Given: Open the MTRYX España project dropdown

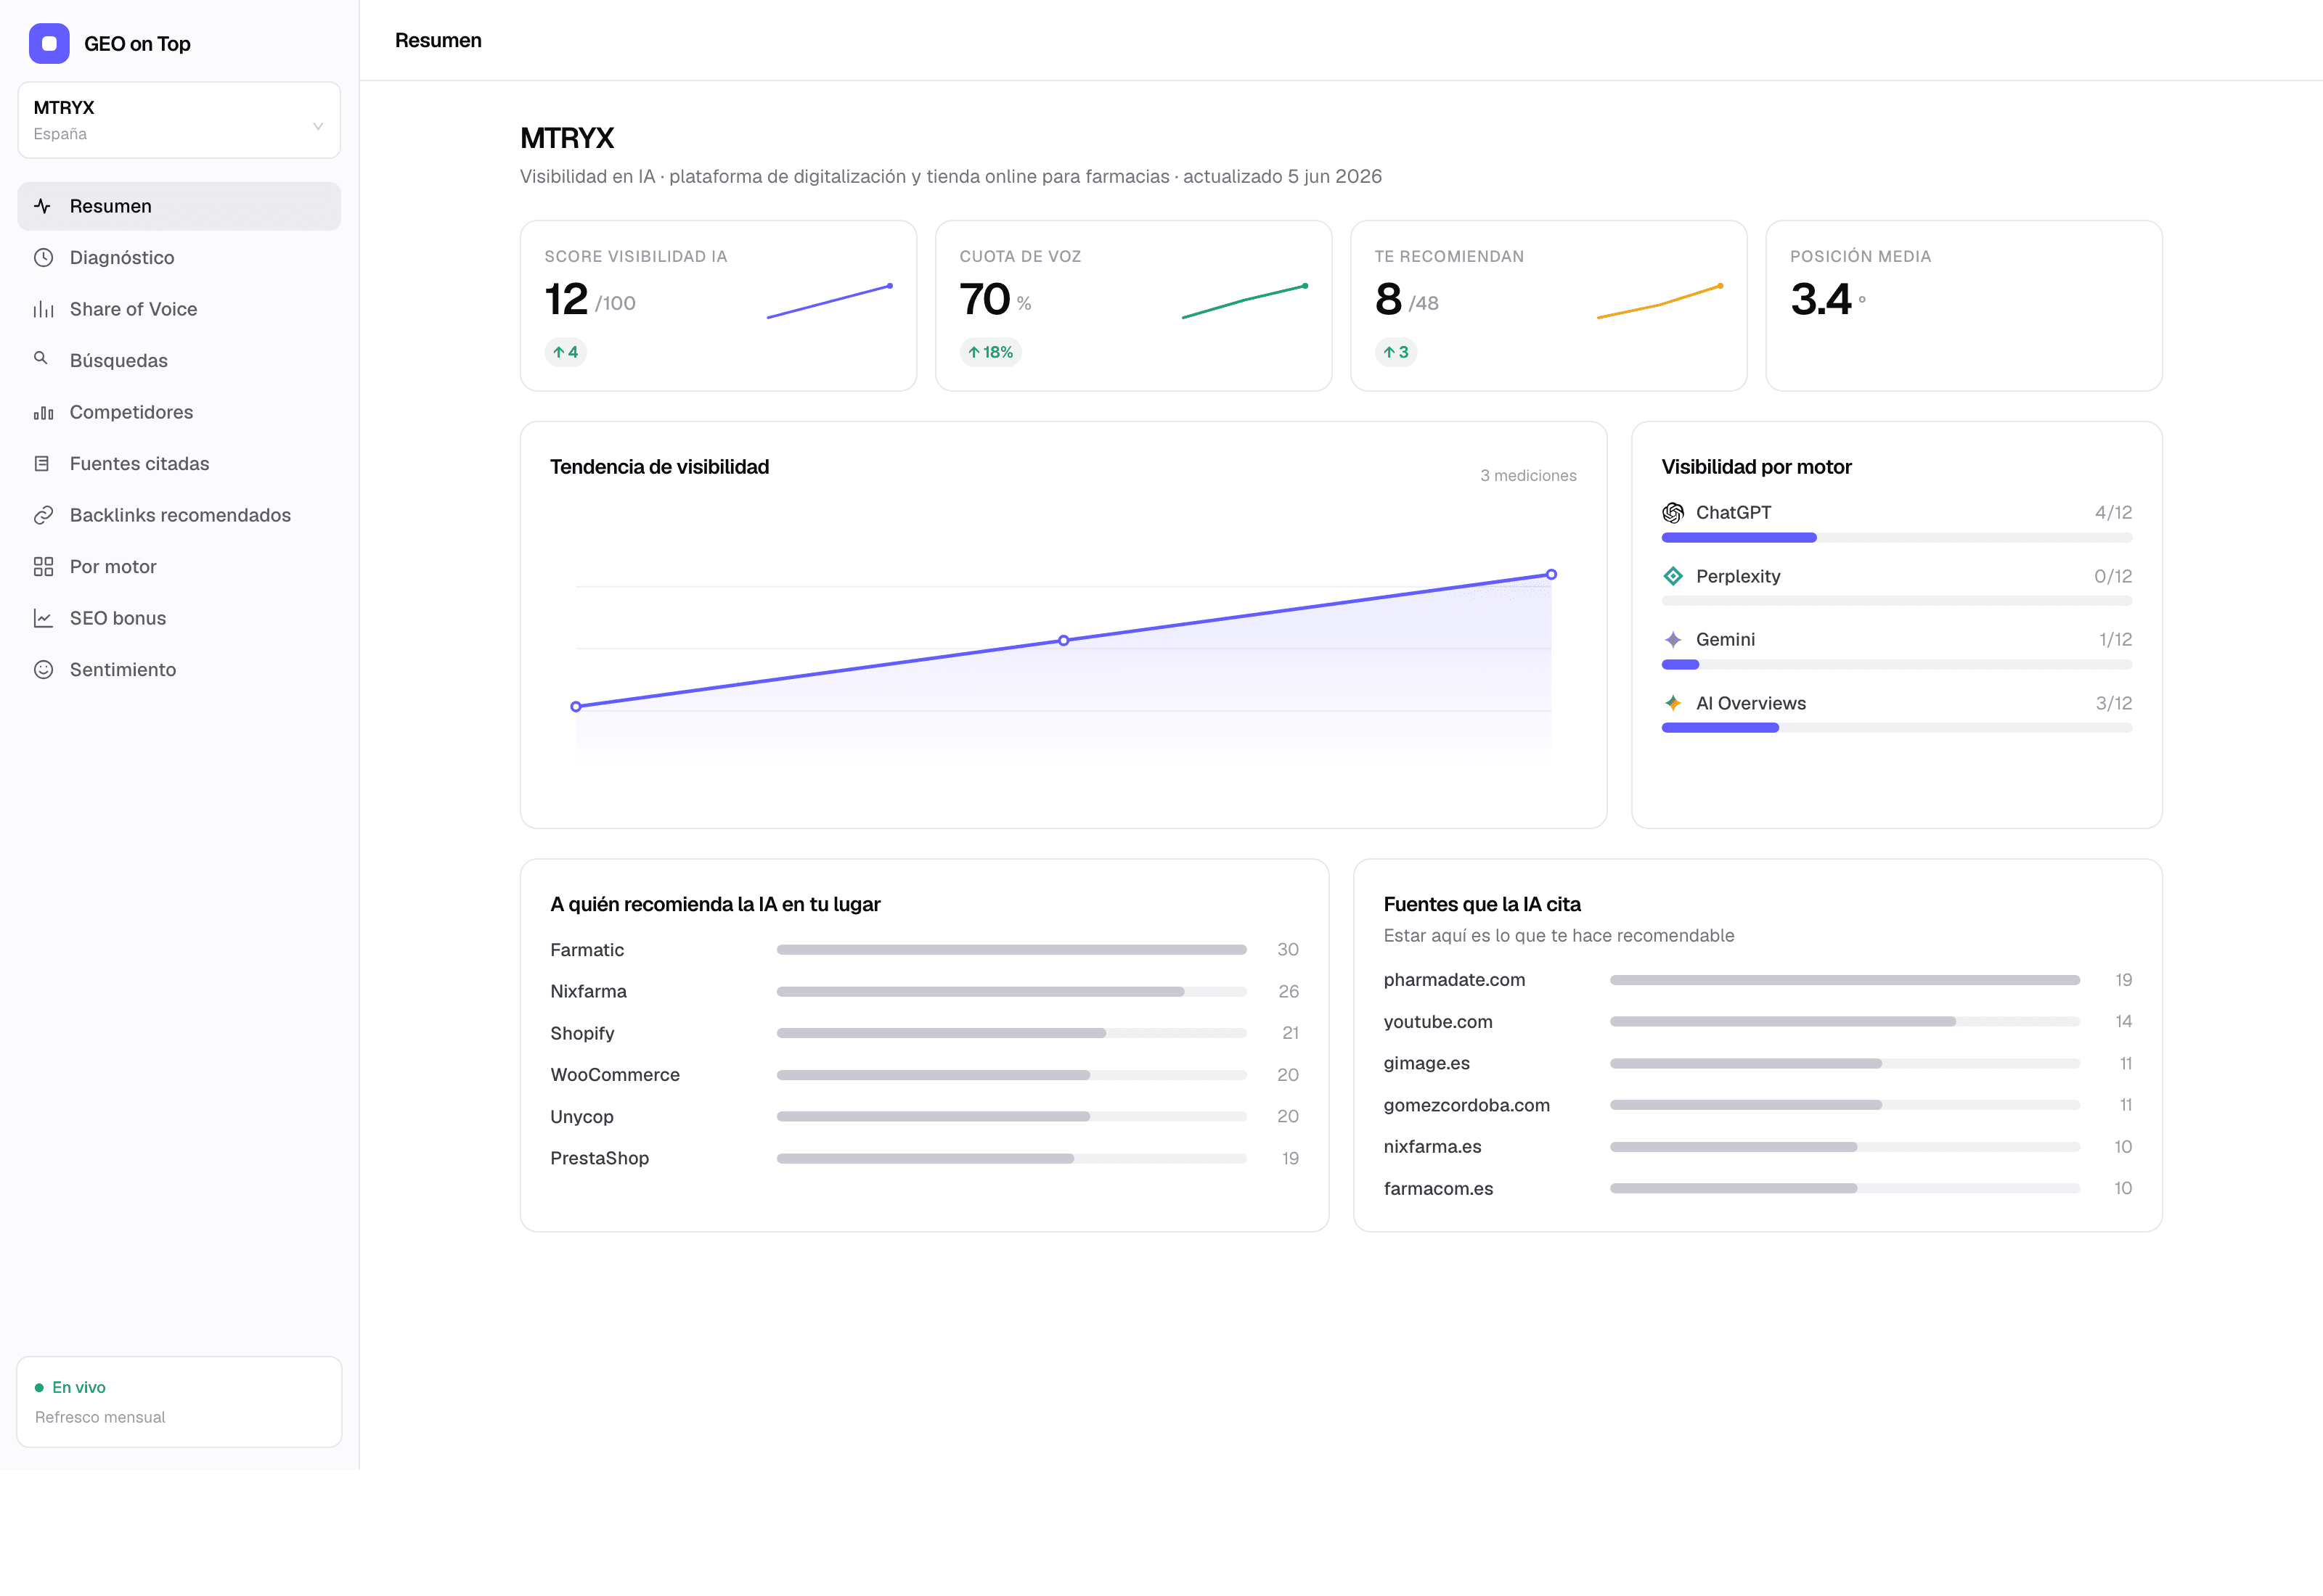Looking at the screenshot, I should coord(179,120).
